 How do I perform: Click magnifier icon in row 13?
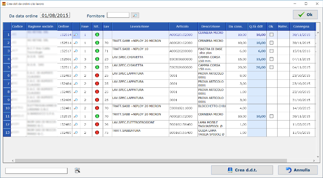coord(76,132)
